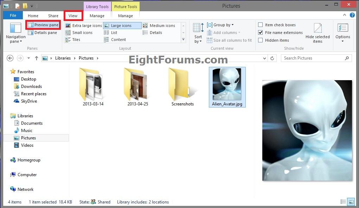This screenshot has height=208, width=359.
Task: Open the Sort by dropdown
Action: [x=198, y=34]
